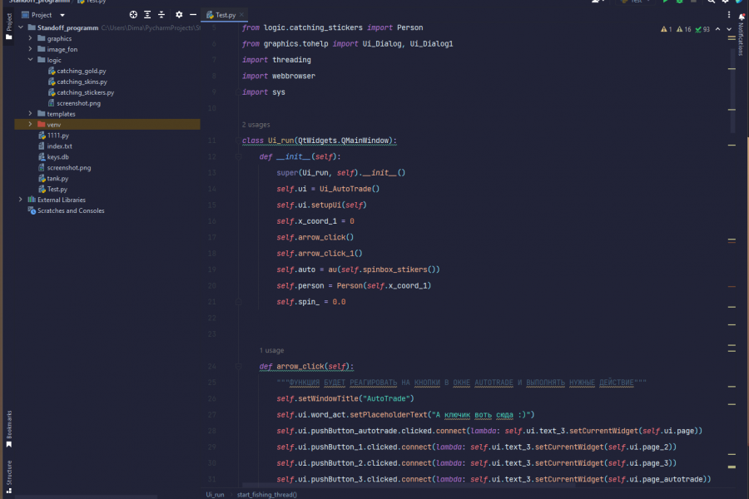749x499 pixels.
Task: Click the Expand All icon in Project panel
Action: click(x=147, y=15)
